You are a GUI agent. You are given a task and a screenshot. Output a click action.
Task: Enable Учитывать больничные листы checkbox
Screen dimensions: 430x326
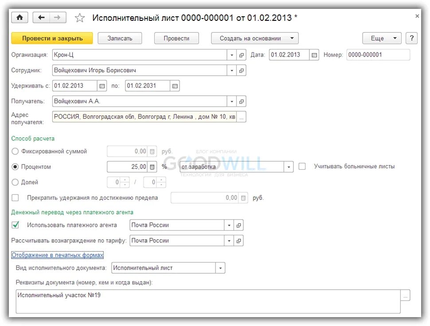click(x=302, y=166)
